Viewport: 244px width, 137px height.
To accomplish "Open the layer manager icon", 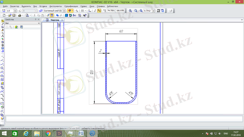I will (41, 11).
